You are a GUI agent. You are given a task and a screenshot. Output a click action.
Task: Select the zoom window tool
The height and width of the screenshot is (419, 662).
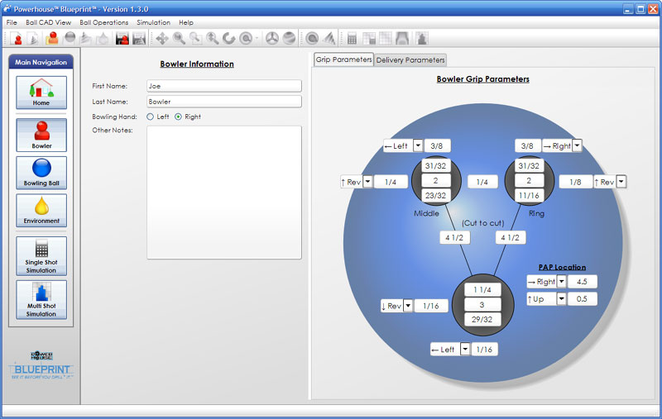coord(195,38)
